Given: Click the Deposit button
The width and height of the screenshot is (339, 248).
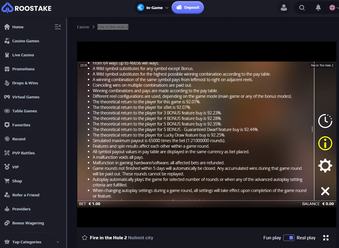Looking at the screenshot, I should click(188, 8).
